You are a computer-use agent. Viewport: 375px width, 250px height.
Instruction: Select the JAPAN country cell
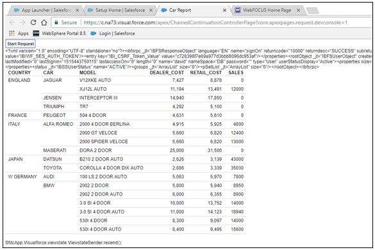tap(15, 159)
